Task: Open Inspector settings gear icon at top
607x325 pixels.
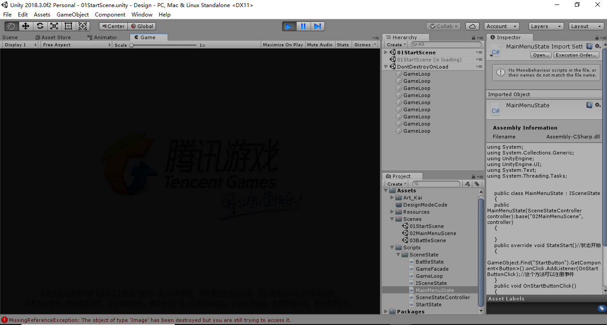Action: pos(598,46)
